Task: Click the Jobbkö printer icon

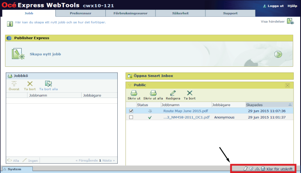Action: point(10,76)
